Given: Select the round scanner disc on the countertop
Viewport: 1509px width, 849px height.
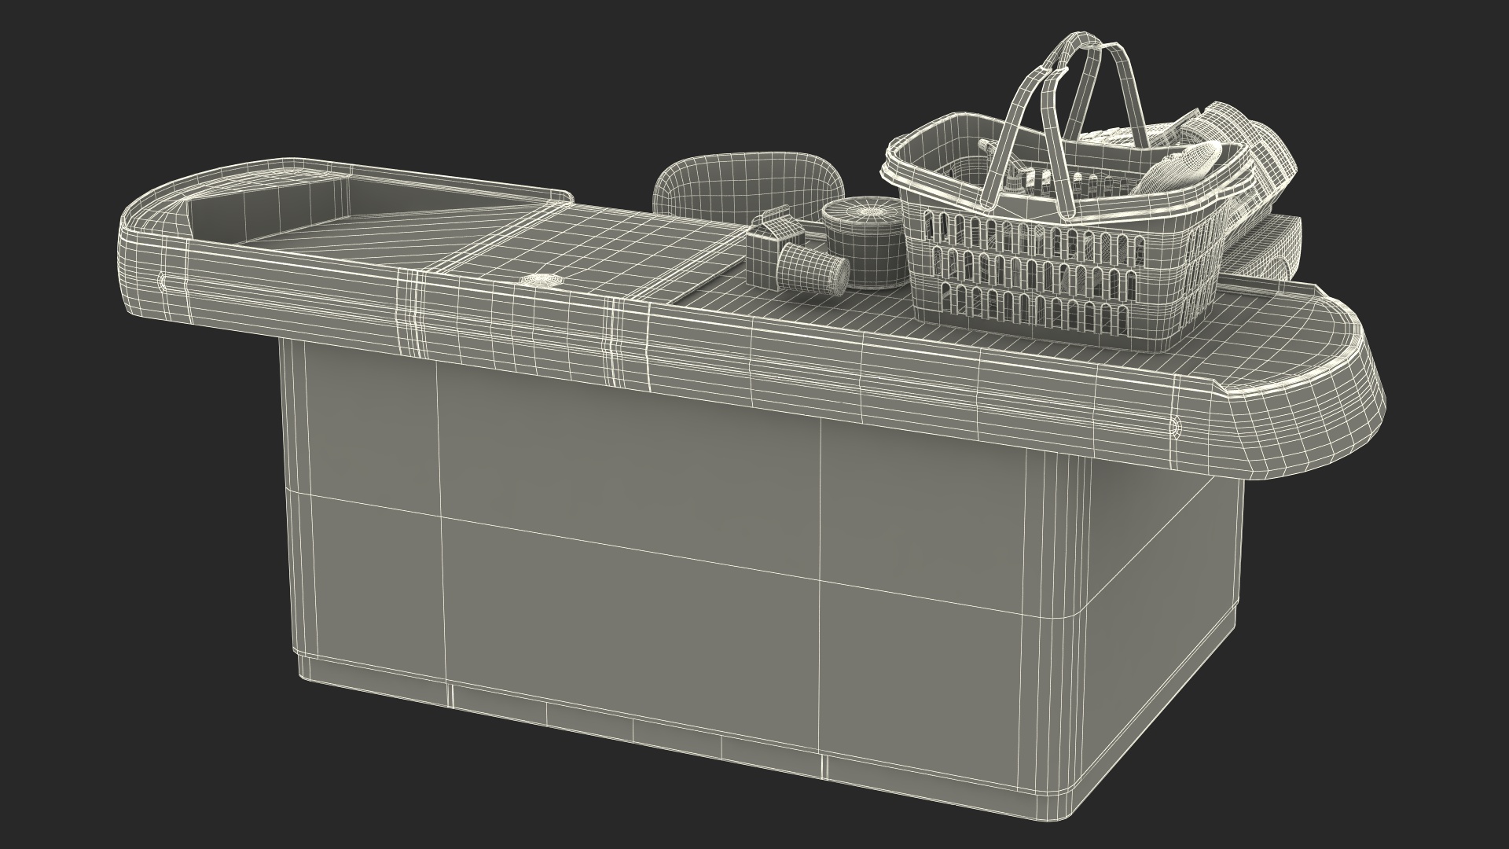Looking at the screenshot, I should coord(541,279).
